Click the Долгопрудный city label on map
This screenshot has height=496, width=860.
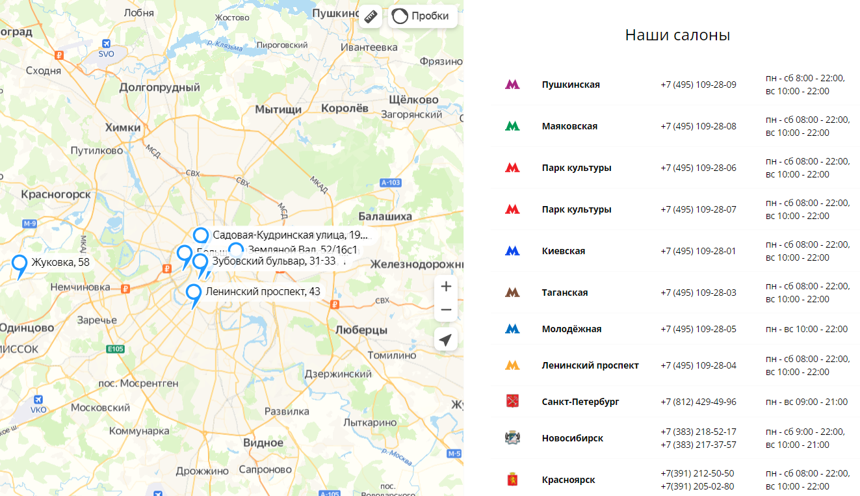click(x=160, y=87)
